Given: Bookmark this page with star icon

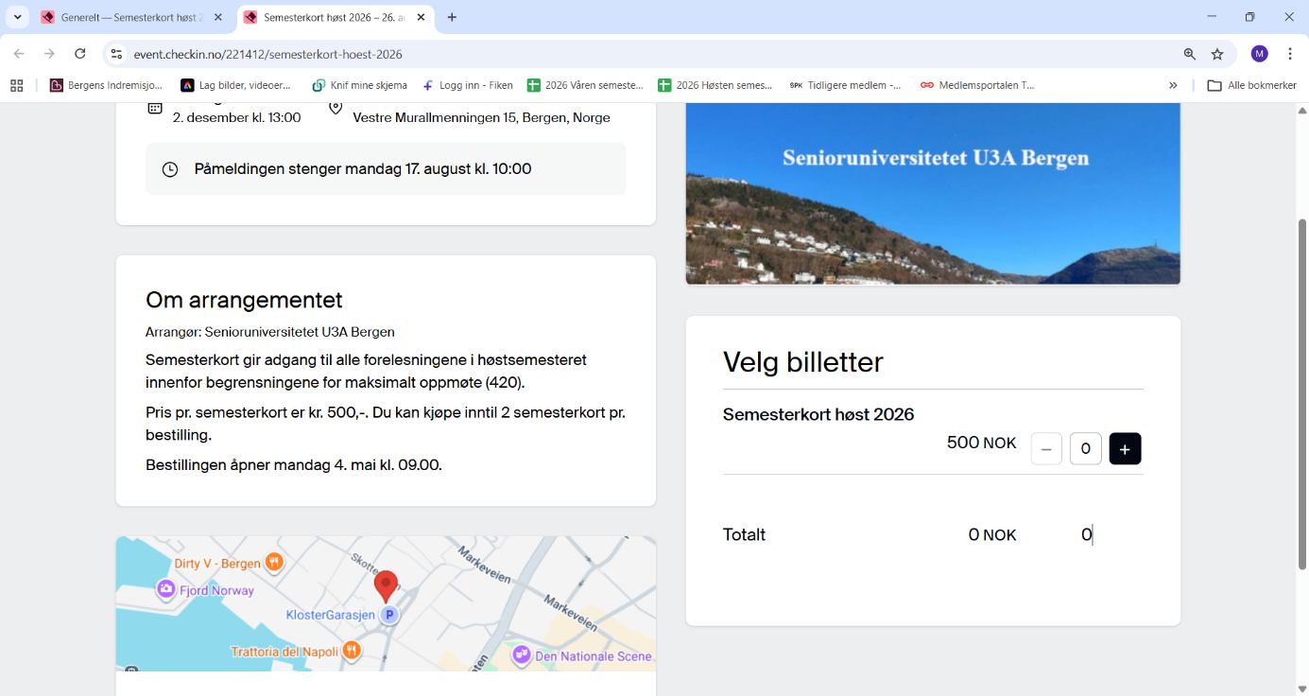Looking at the screenshot, I should click(1217, 54).
